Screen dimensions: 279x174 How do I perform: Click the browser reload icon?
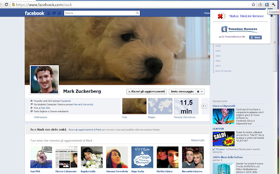[7, 4]
